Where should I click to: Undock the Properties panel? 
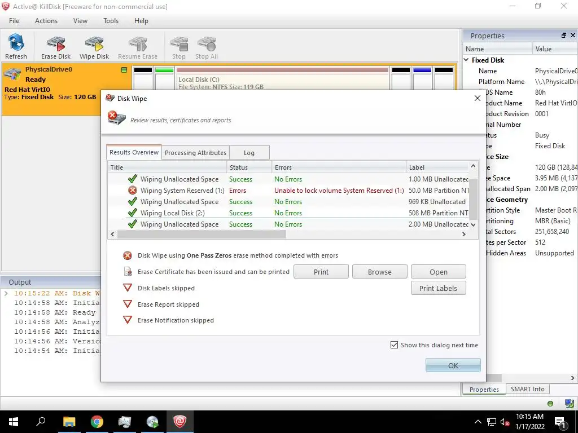point(564,36)
